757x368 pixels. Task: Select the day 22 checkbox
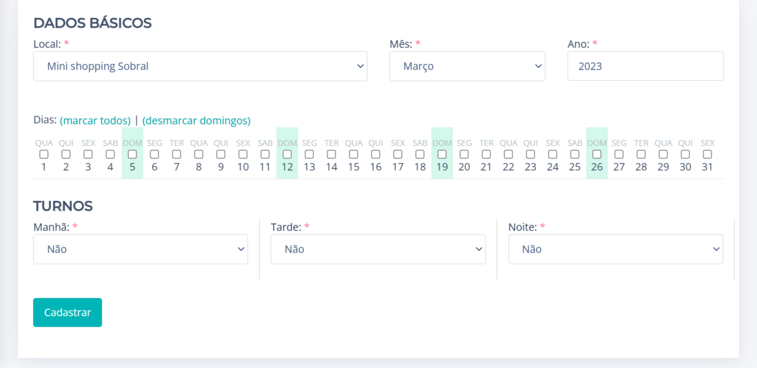click(x=508, y=155)
